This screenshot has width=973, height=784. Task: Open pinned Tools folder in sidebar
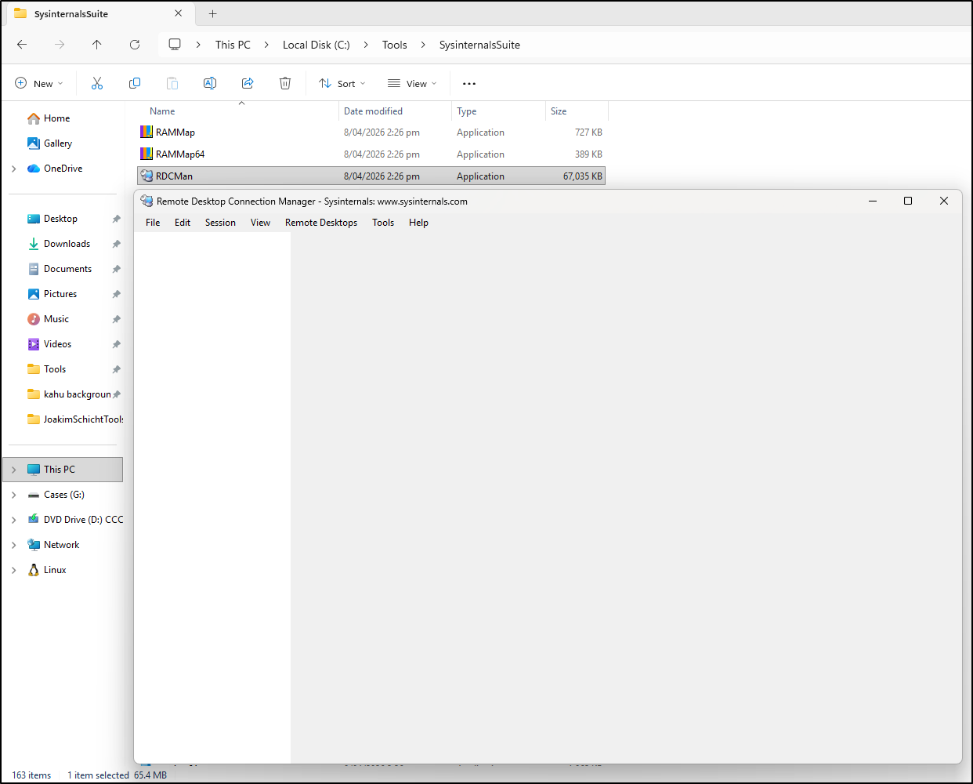[x=55, y=369]
